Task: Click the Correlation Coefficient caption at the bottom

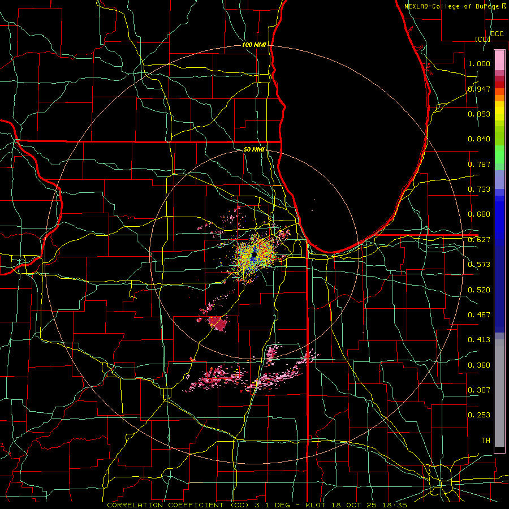Action: 257,505
